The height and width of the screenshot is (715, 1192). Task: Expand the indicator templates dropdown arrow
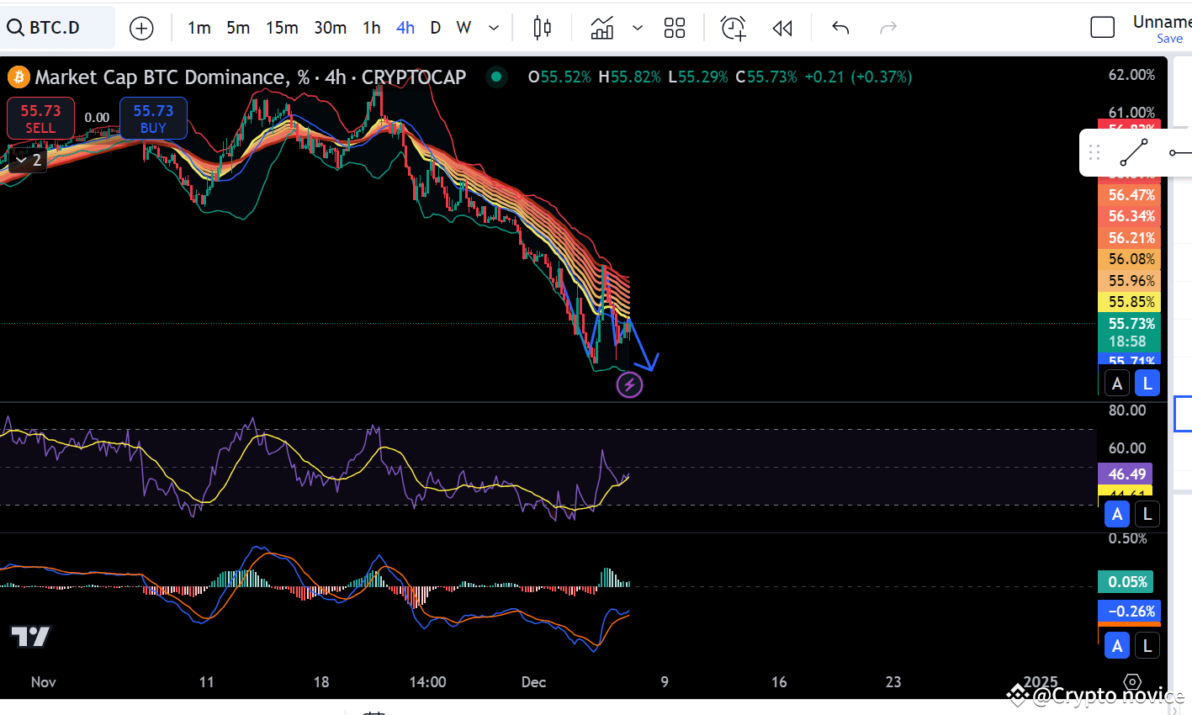click(638, 28)
